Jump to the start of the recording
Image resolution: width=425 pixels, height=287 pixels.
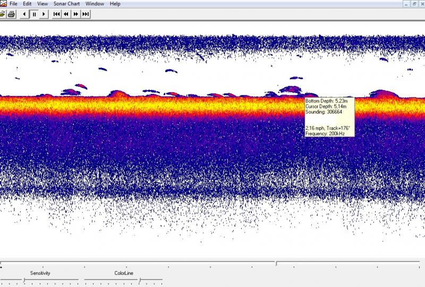coord(56,14)
